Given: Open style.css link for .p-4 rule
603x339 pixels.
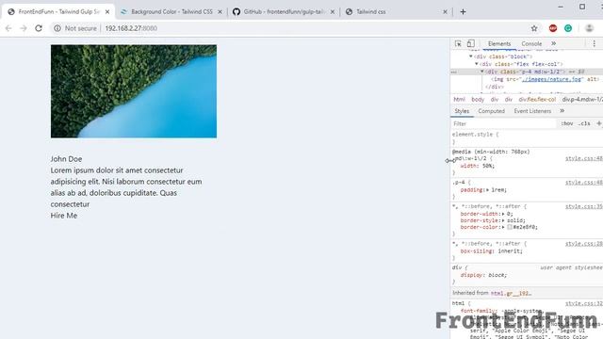Looking at the screenshot, I should 584,183.
